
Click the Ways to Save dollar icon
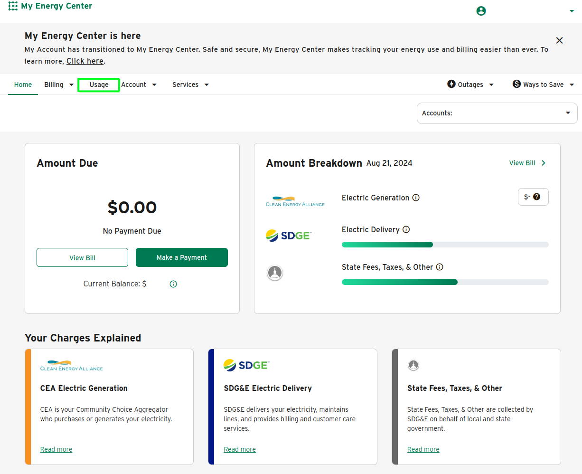pos(516,84)
